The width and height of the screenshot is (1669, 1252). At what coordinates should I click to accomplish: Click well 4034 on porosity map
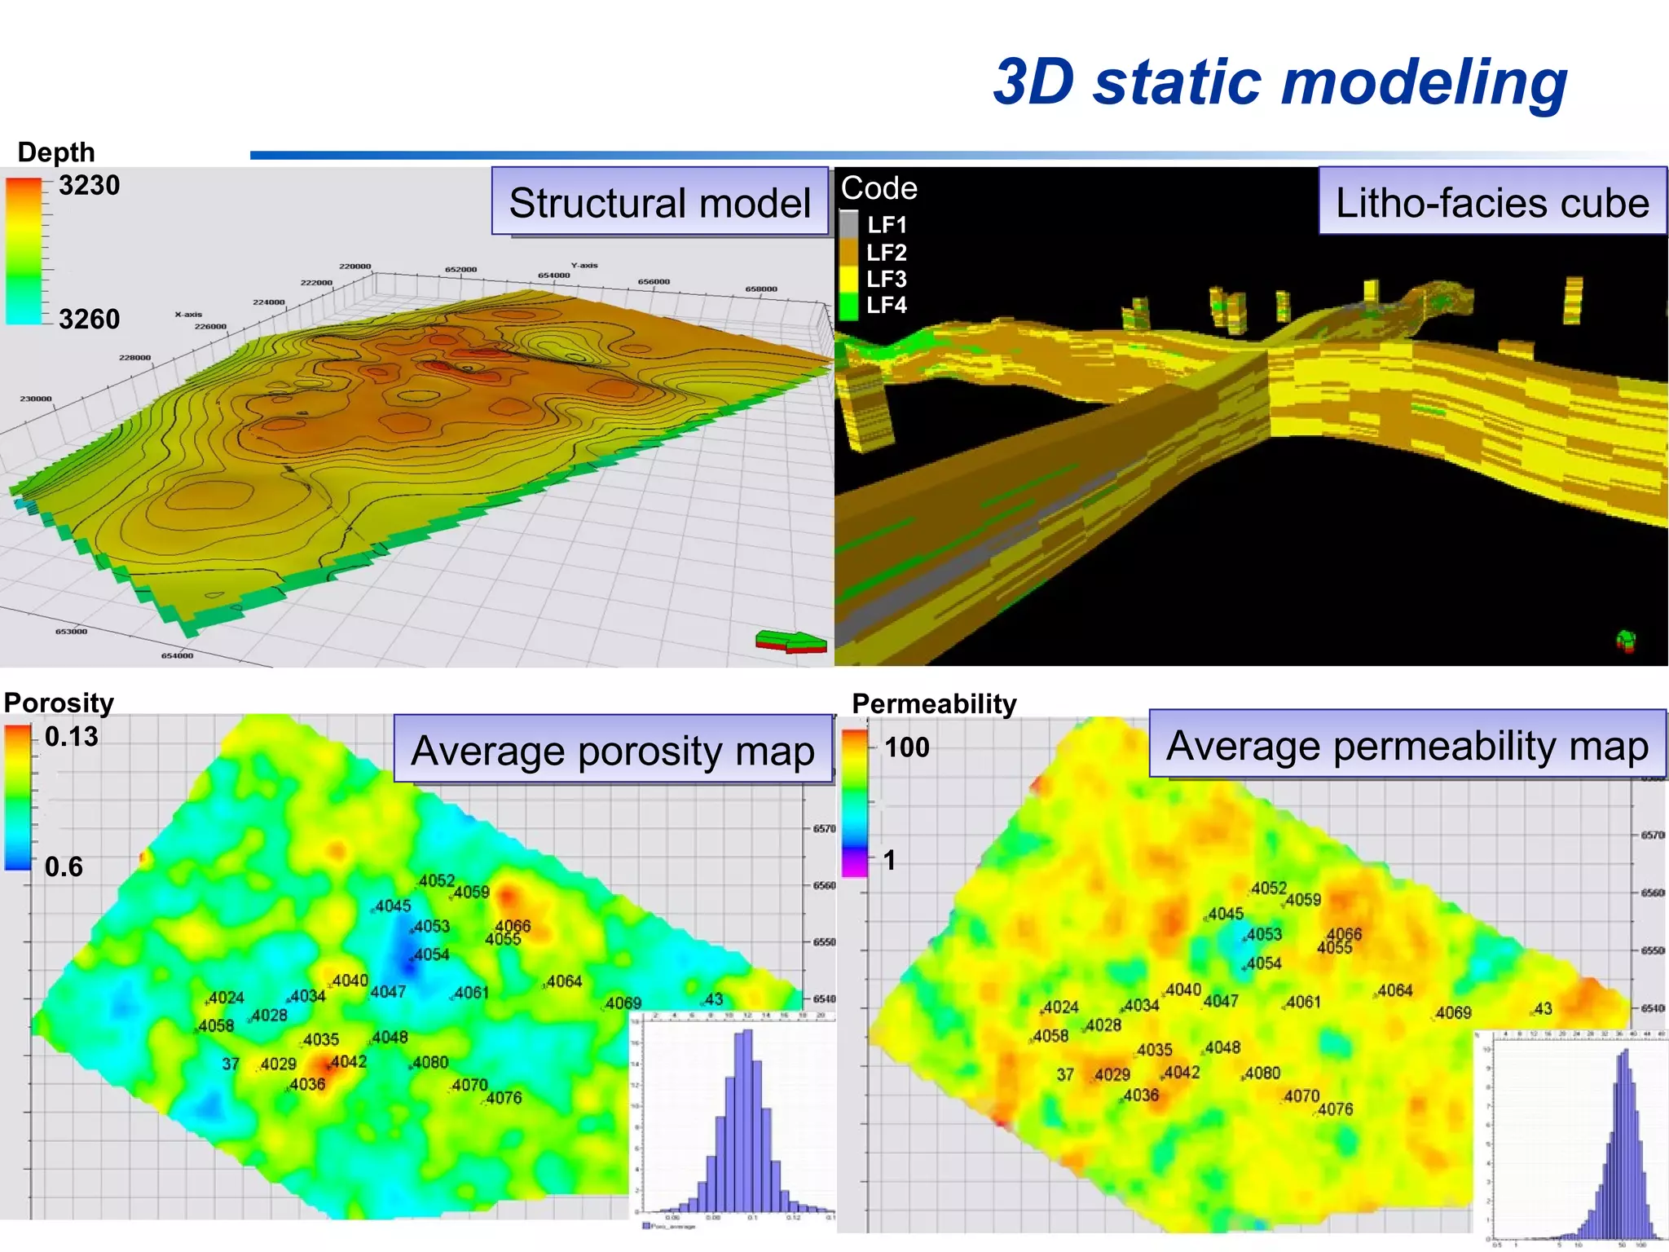point(307,996)
